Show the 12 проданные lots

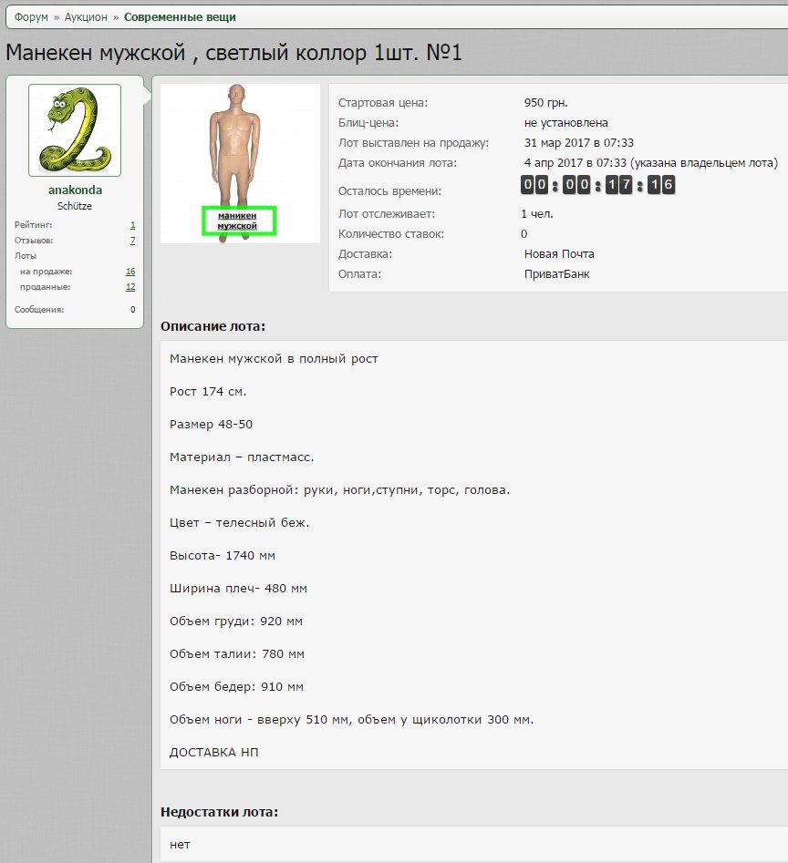(130, 287)
